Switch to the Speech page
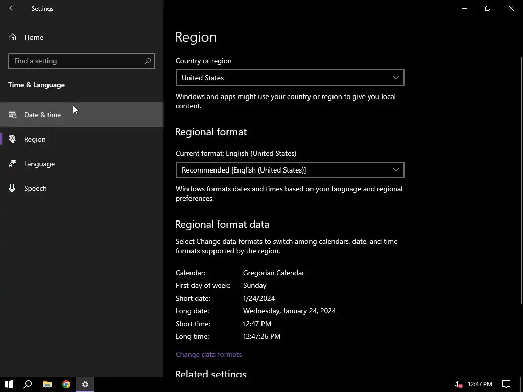 coord(82,188)
